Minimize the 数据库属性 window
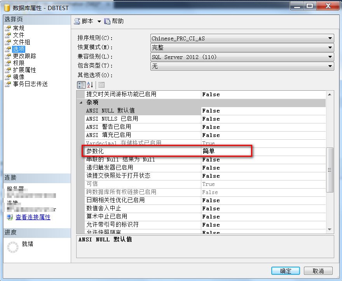The width and height of the screenshot is (342, 281). point(297,6)
